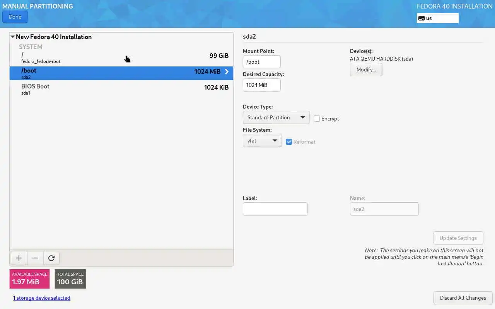Click the SYSTEM group heading
This screenshot has width=495, height=309.
31,47
